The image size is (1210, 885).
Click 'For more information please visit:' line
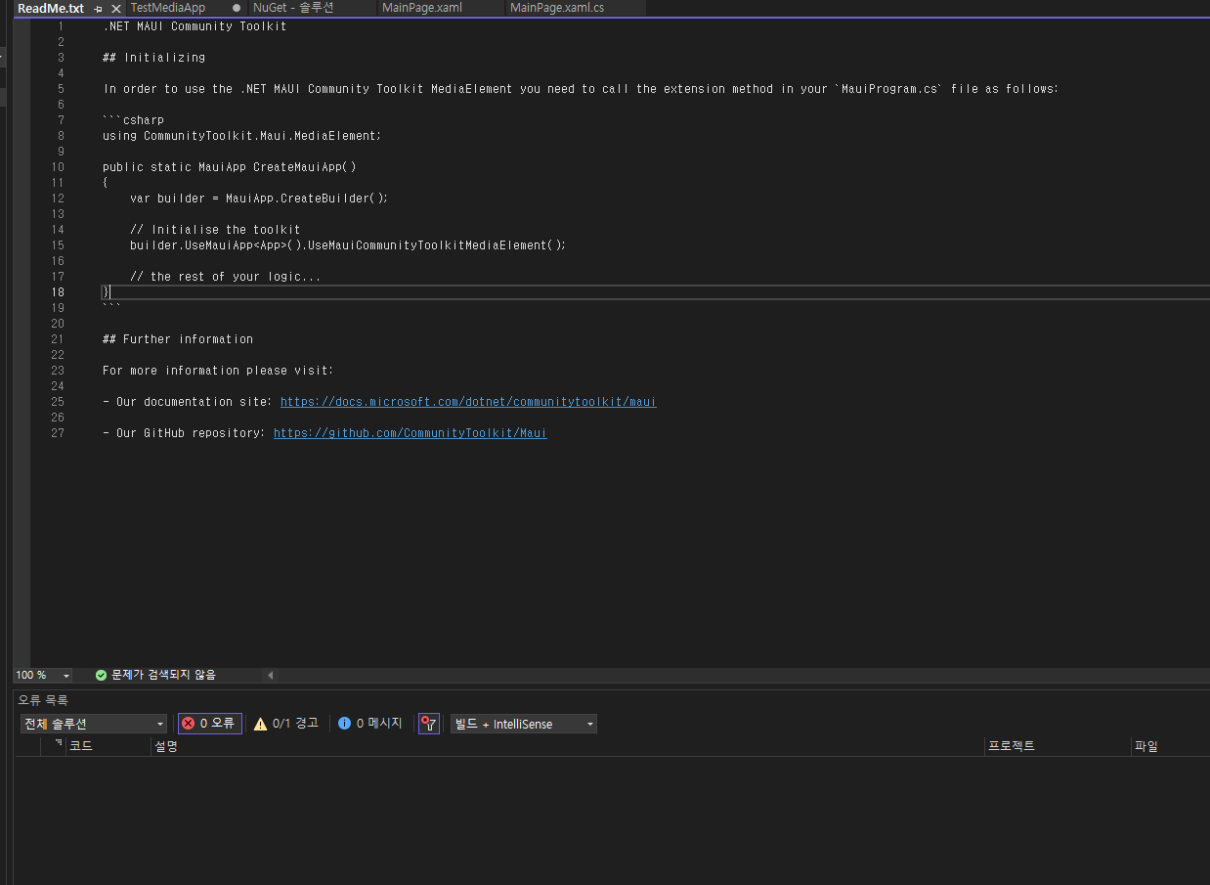pos(218,371)
